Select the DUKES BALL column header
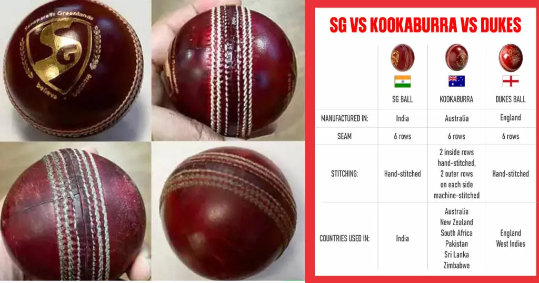The image size is (539, 283). click(x=511, y=99)
